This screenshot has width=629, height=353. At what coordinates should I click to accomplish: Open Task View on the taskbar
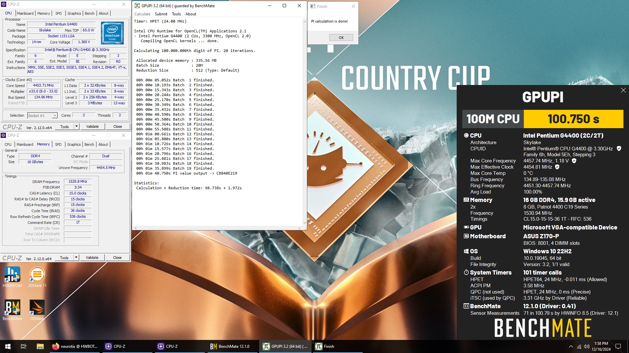pos(24,346)
